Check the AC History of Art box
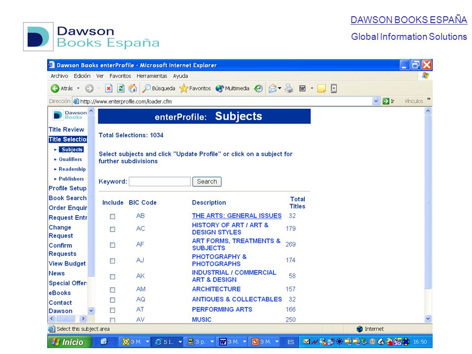 (113, 230)
